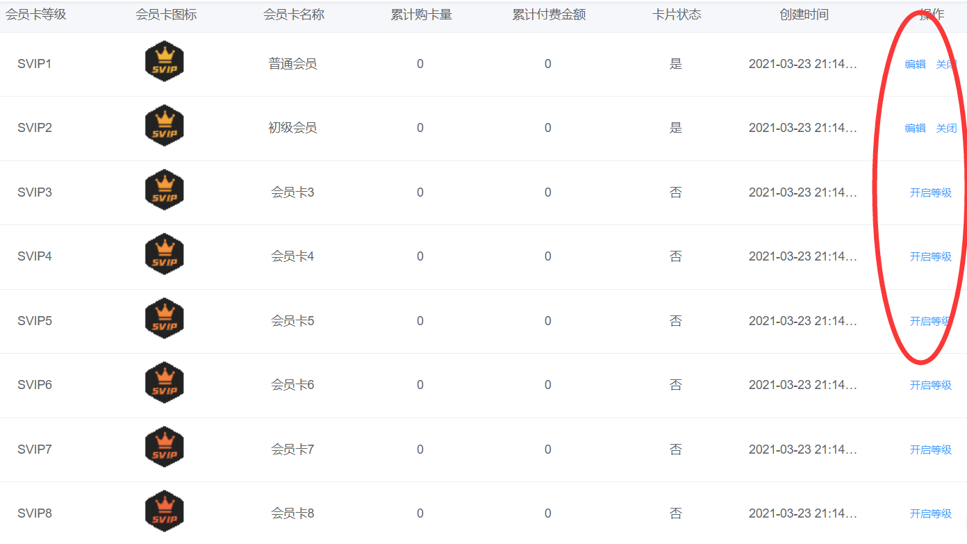
Task: Click 开启等级 for SVIP4
Action: pos(931,256)
